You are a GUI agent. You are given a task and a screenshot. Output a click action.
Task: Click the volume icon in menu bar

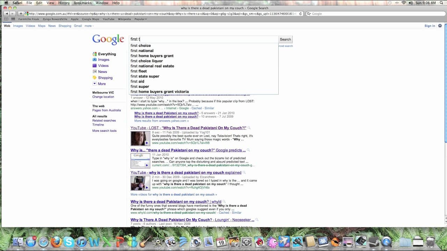point(411,3)
